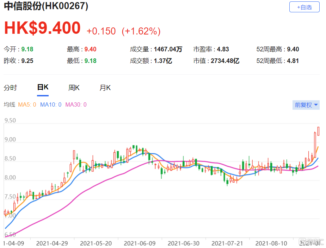Click the 8.50 price axis label
Screen dimensions: 326x248
pyautogui.click(x=10, y=159)
